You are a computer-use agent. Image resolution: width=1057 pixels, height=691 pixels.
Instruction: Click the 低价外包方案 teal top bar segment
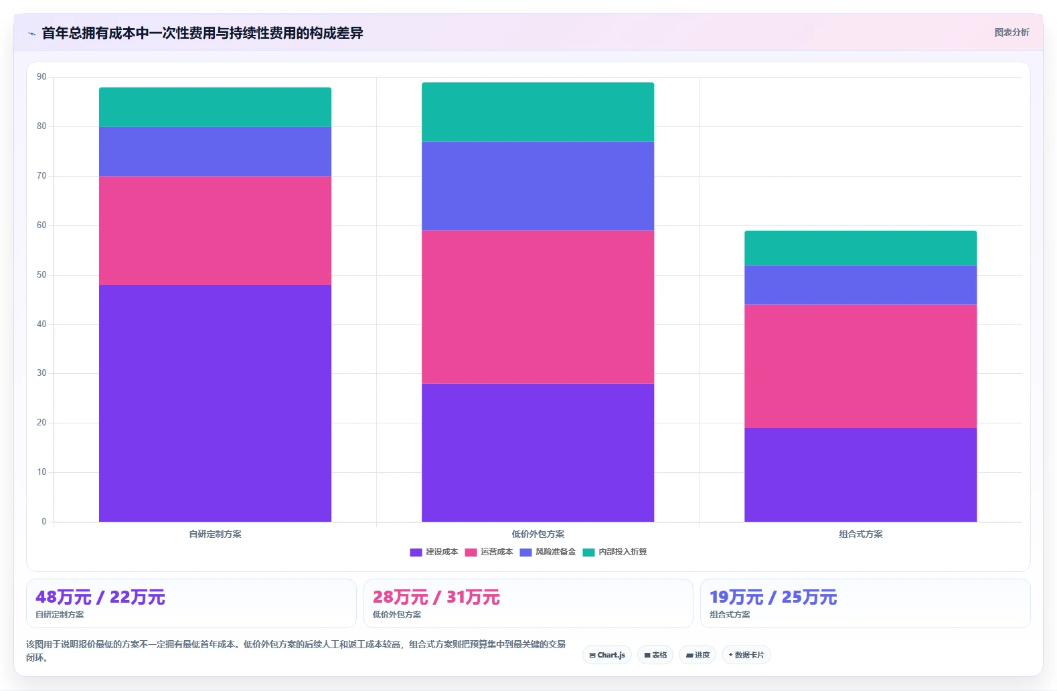click(x=538, y=112)
